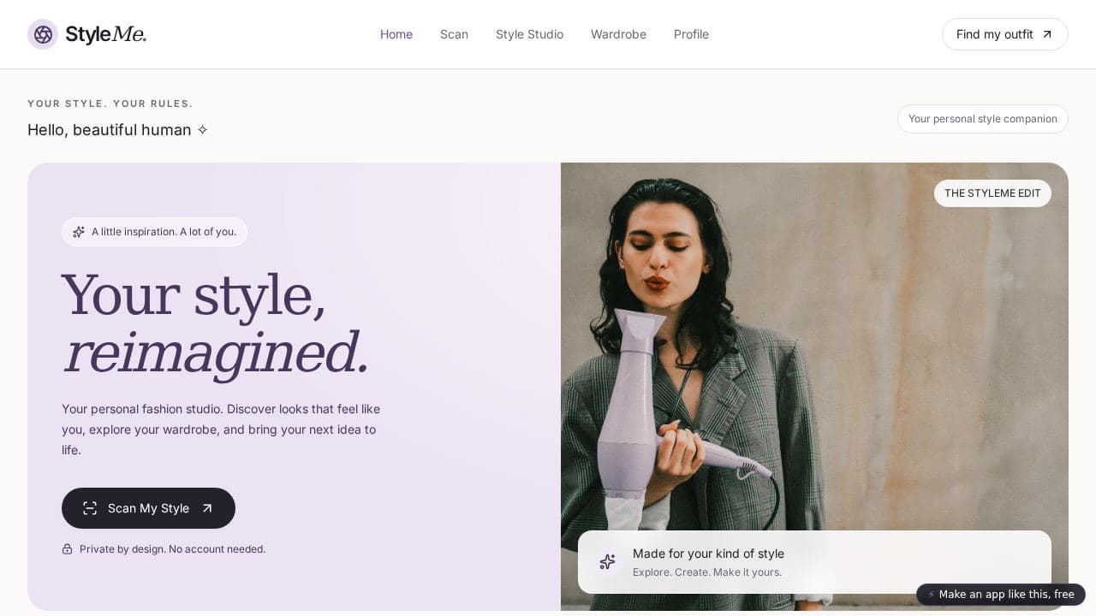The image size is (1096, 616).
Task: Click the Your style, reimagined. headline
Action: [x=215, y=323]
